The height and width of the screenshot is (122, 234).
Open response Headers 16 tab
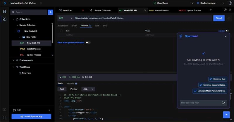(72, 84)
